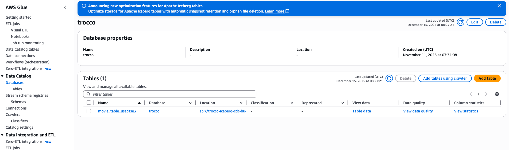
Task: Open table preferences gear icon
Action: pyautogui.click(x=497, y=94)
